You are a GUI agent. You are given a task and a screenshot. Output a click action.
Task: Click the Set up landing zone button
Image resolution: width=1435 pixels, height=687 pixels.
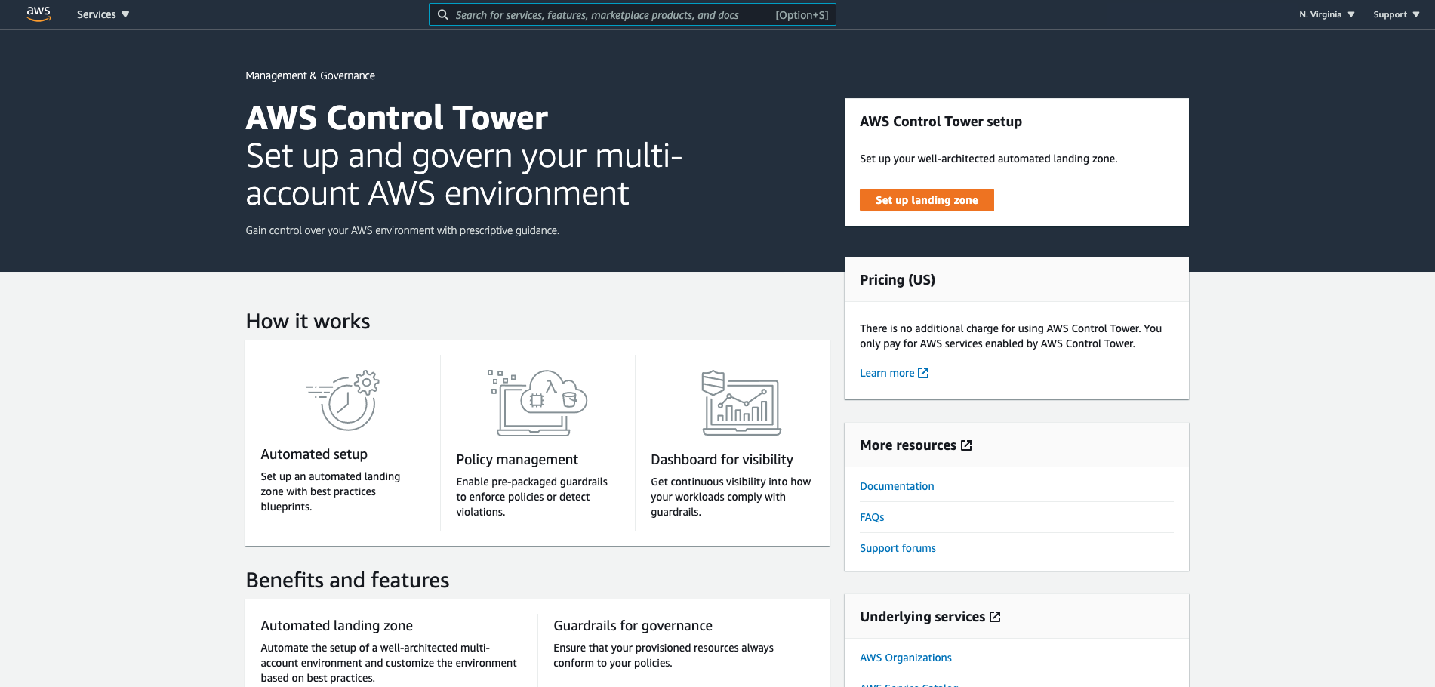(926, 200)
